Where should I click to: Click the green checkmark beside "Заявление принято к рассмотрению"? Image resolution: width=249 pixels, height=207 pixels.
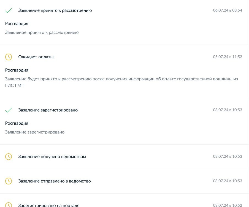pyautogui.click(x=9, y=10)
